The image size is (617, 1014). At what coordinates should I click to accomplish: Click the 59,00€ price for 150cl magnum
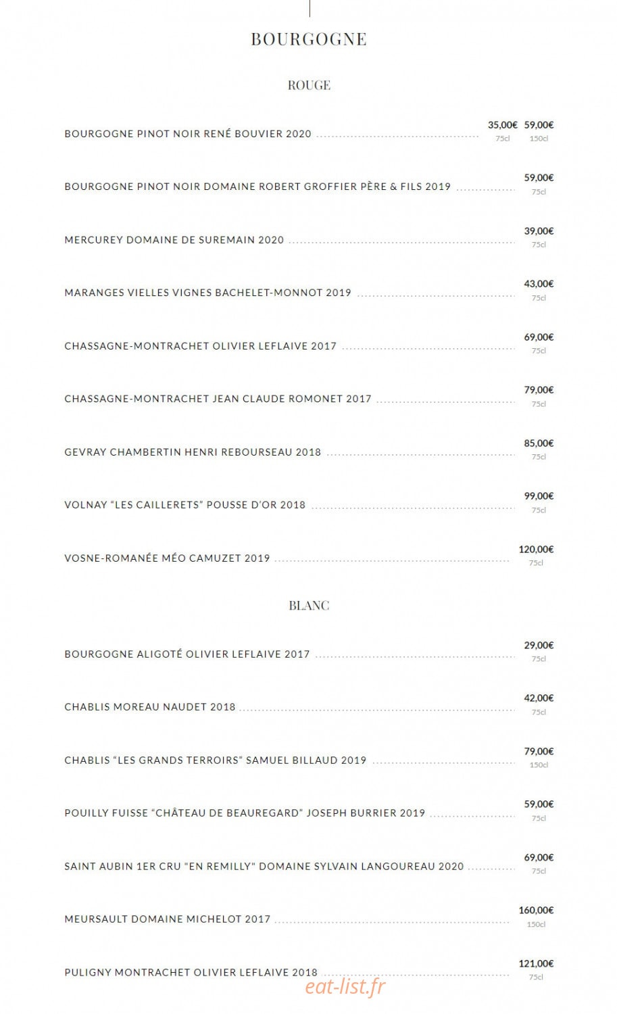click(539, 125)
